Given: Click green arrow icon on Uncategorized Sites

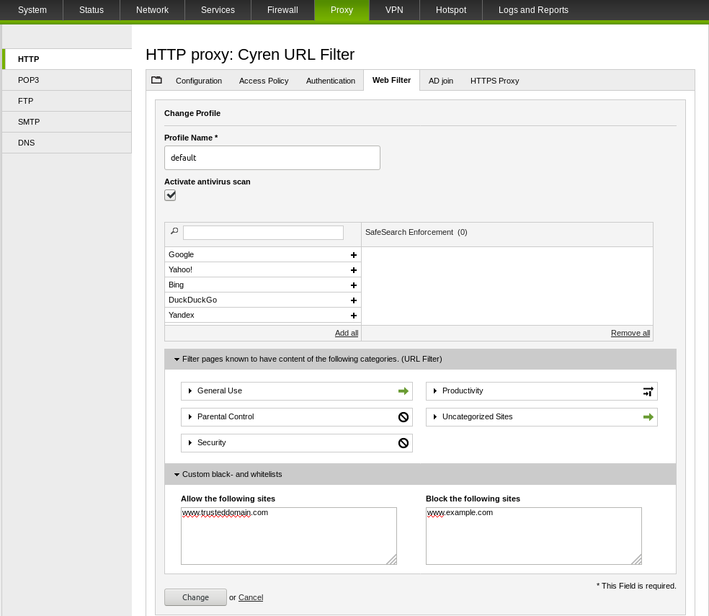Looking at the screenshot, I should point(648,417).
